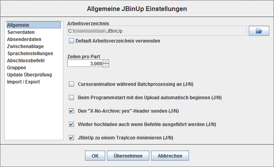Uncheck X-No-Archive header senden option
The width and height of the screenshot is (274, 167).
[71, 111]
